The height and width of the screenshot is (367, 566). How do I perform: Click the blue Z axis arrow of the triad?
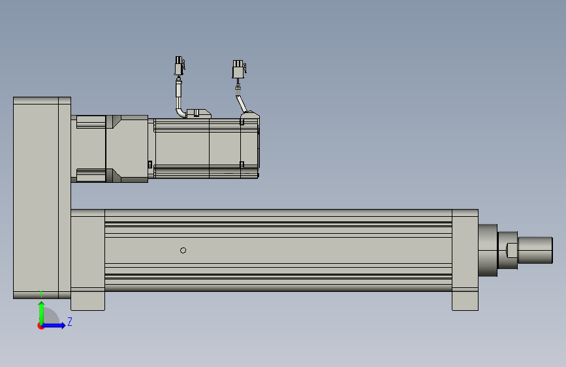tap(54, 325)
